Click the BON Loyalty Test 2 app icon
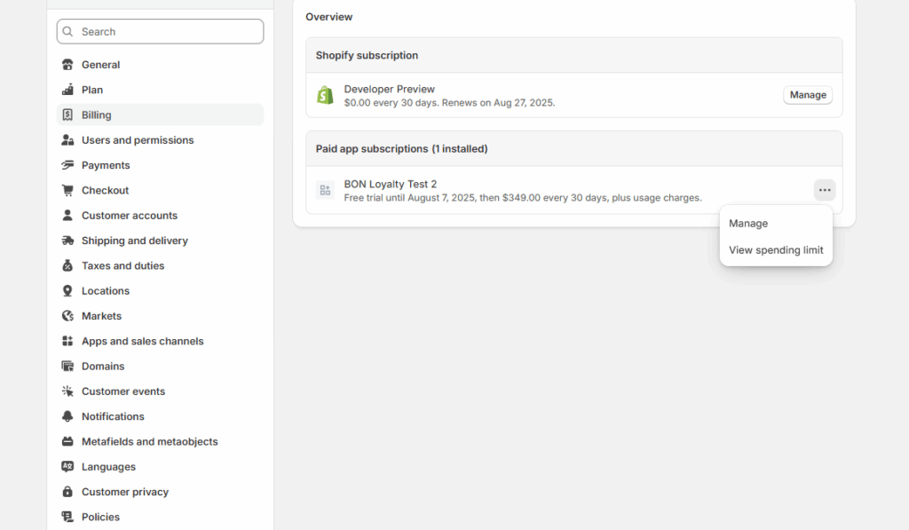Screen dimensions: 909x530 click(325, 190)
